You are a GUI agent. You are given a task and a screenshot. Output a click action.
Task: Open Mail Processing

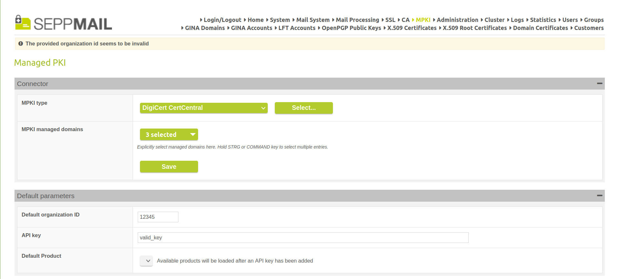(357, 20)
